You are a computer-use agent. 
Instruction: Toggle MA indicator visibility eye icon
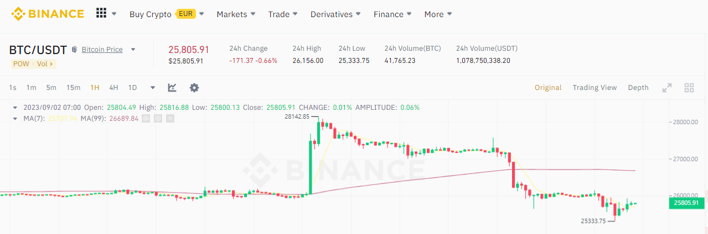pos(146,118)
